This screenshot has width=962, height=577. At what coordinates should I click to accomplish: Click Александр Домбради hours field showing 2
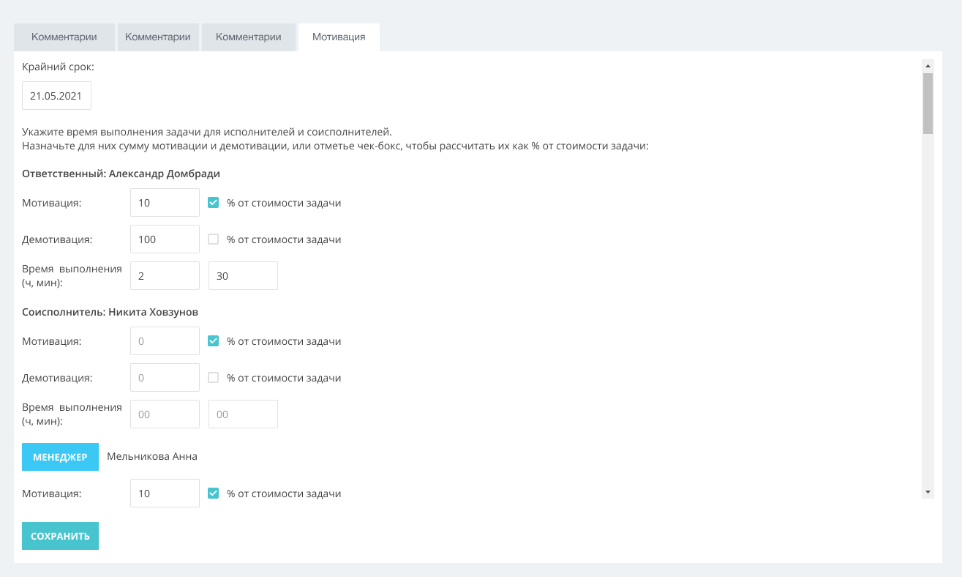(165, 276)
